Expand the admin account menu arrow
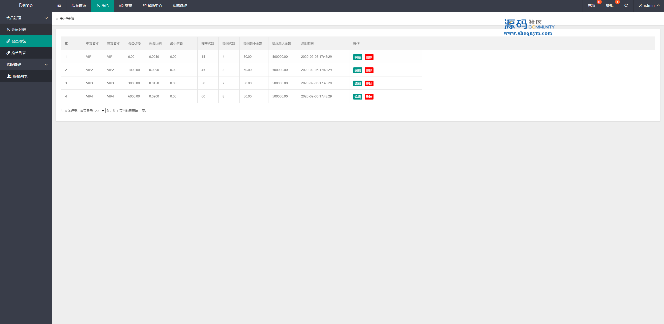Screen dimensions: 664x324 click(x=658, y=5)
